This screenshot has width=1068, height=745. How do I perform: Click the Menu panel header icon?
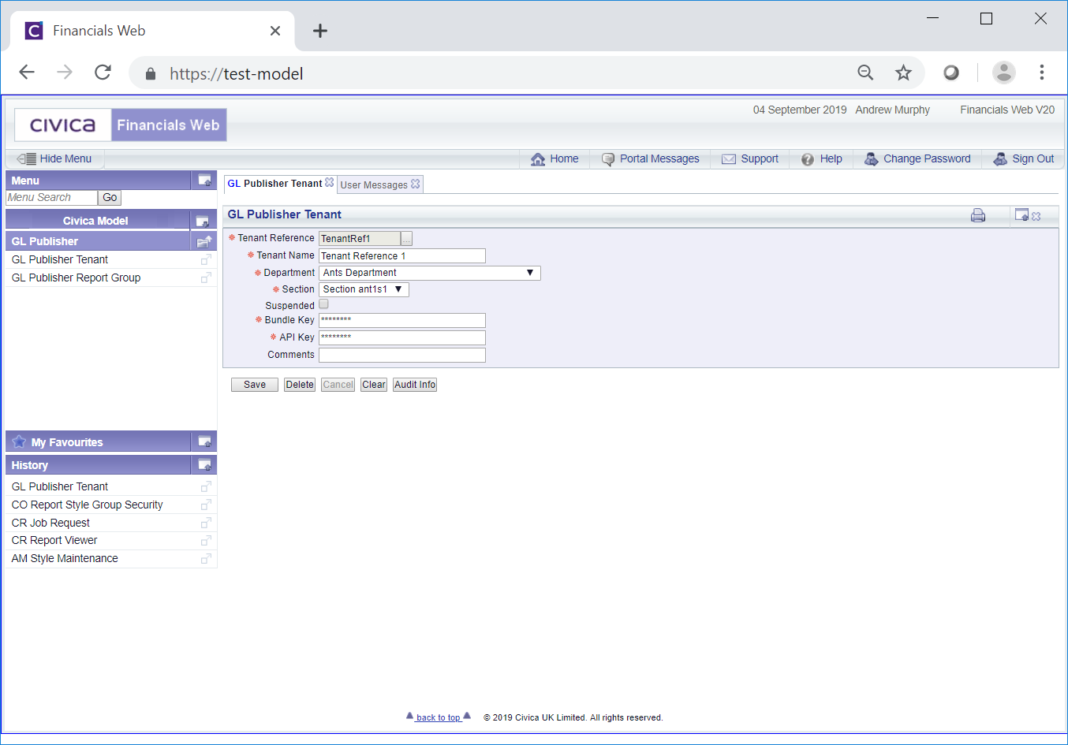pyautogui.click(x=204, y=181)
